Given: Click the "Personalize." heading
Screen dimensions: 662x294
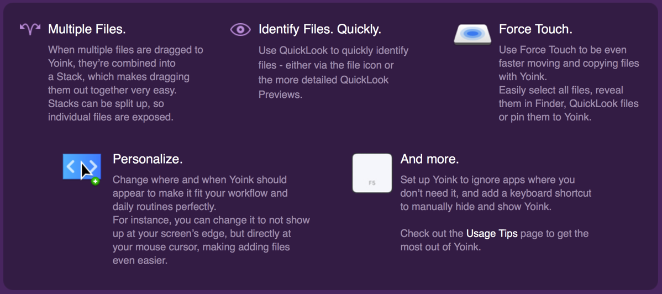Looking at the screenshot, I should (x=148, y=159).
